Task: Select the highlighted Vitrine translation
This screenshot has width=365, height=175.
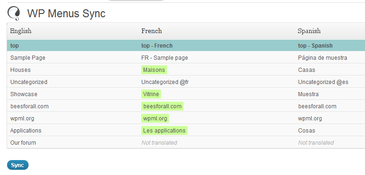Action: click(x=151, y=94)
